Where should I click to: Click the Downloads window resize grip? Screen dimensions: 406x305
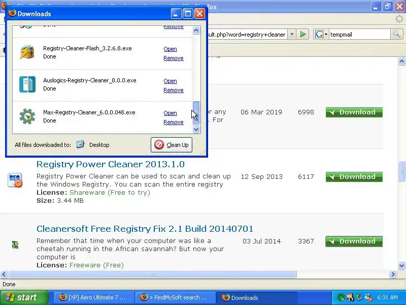[x=203, y=152]
